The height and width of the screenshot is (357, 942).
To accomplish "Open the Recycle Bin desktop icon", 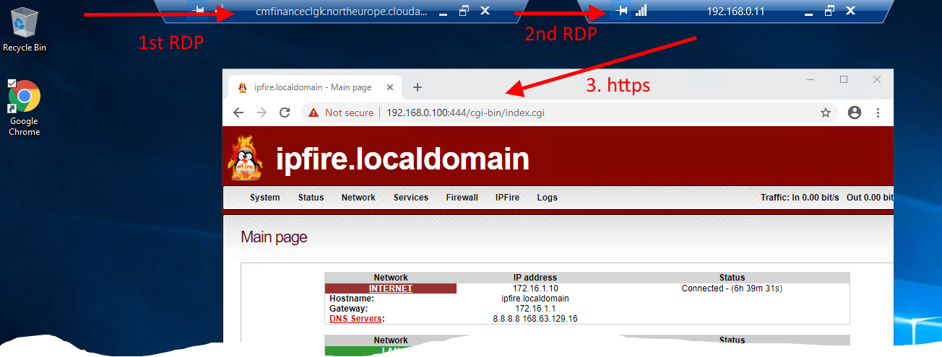I will (24, 29).
